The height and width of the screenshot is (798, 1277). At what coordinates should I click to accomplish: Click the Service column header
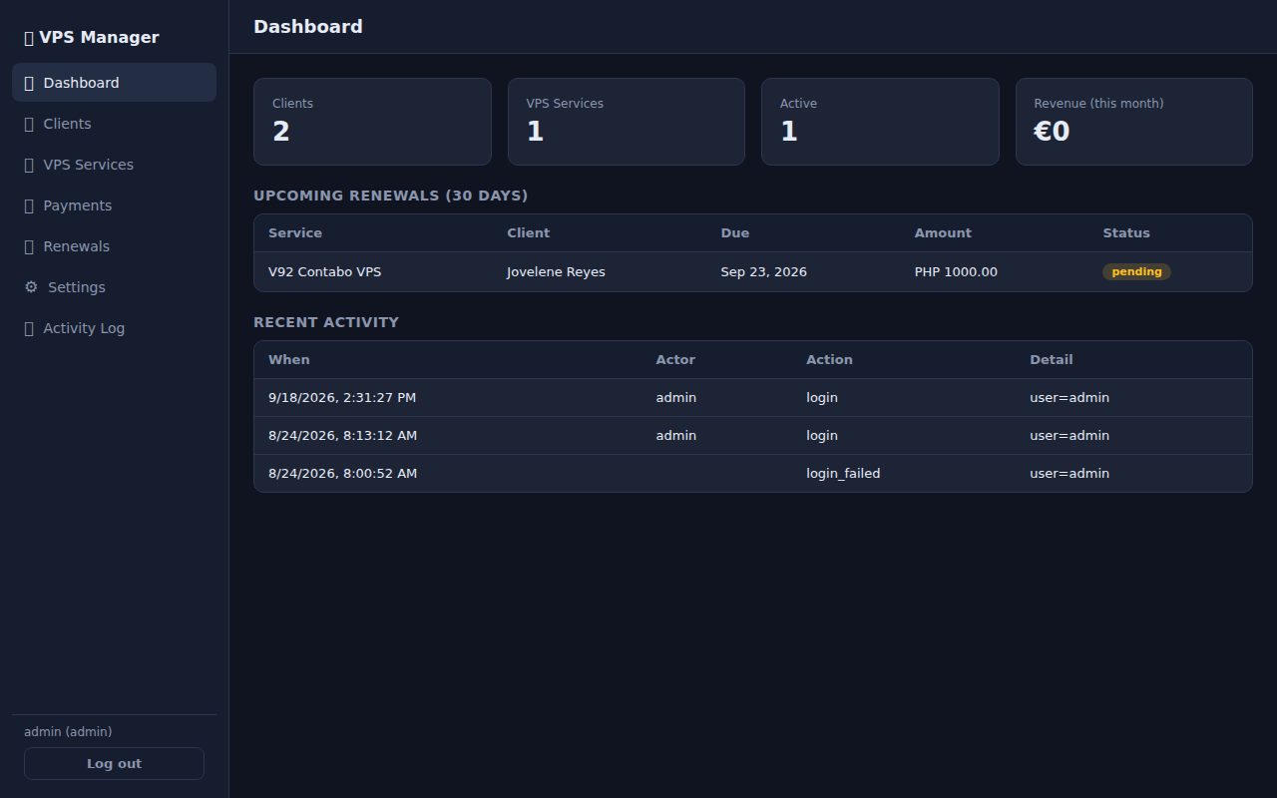click(x=295, y=233)
